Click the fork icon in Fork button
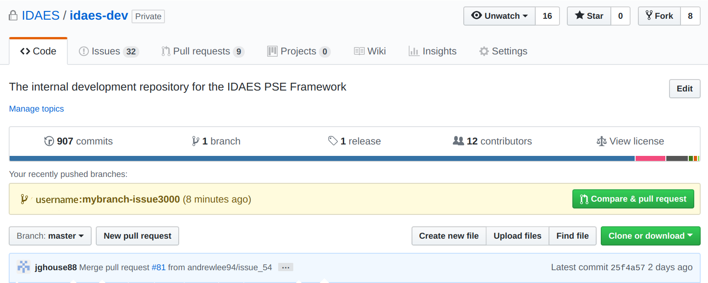The image size is (708, 283). click(x=649, y=16)
